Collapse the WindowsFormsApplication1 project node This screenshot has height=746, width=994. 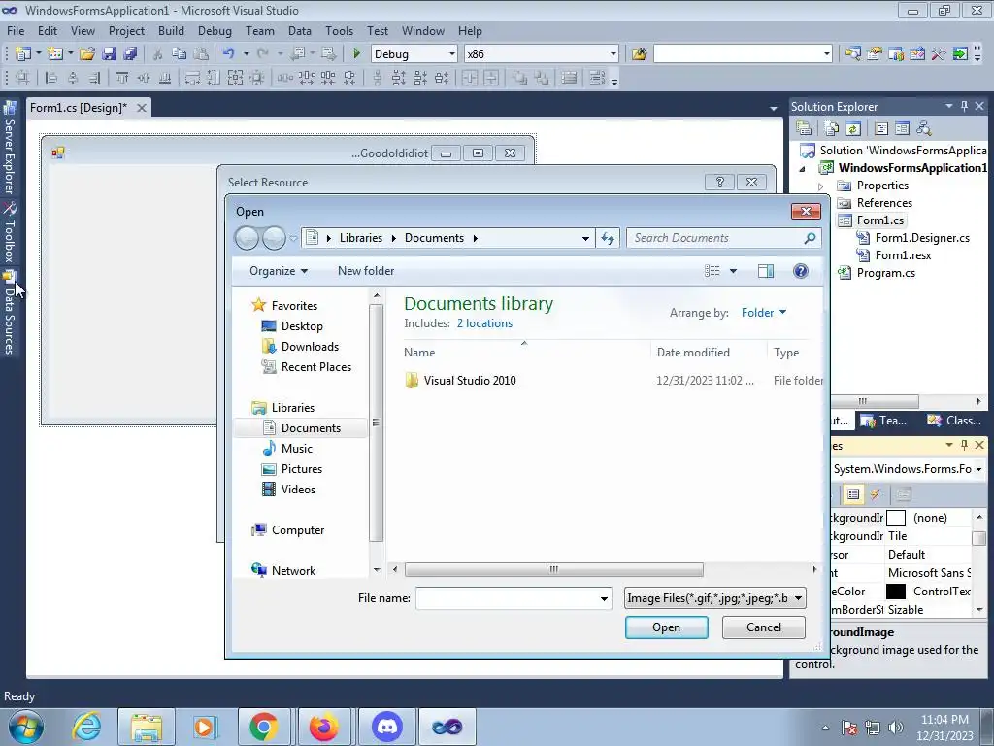click(x=803, y=168)
